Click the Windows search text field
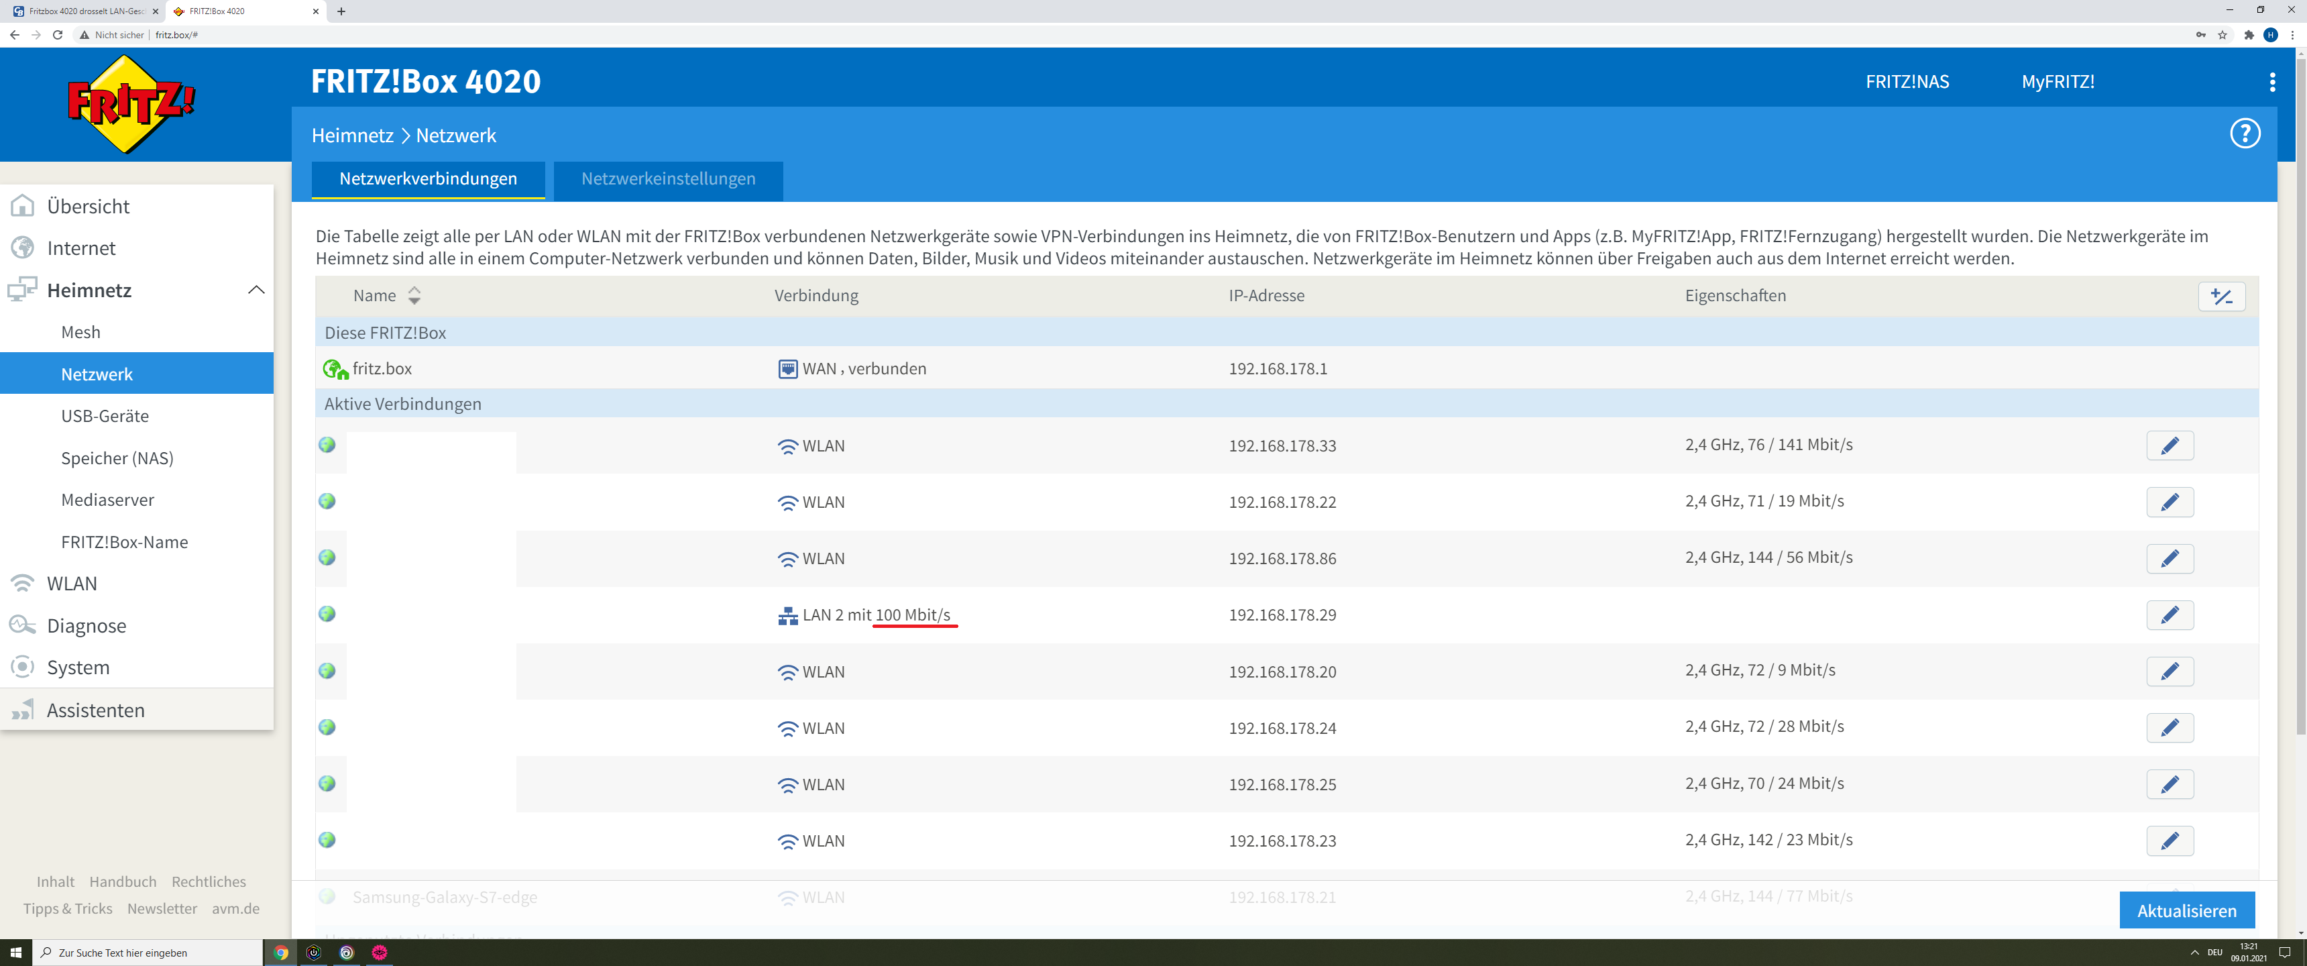2307x966 pixels. (148, 953)
